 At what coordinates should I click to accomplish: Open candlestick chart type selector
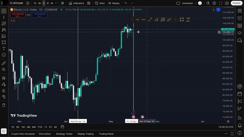63,3
